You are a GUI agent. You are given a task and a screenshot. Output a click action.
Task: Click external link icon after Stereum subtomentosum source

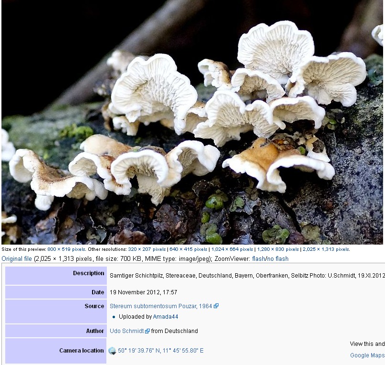(216, 306)
